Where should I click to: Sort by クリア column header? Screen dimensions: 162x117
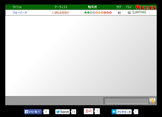[119, 7]
